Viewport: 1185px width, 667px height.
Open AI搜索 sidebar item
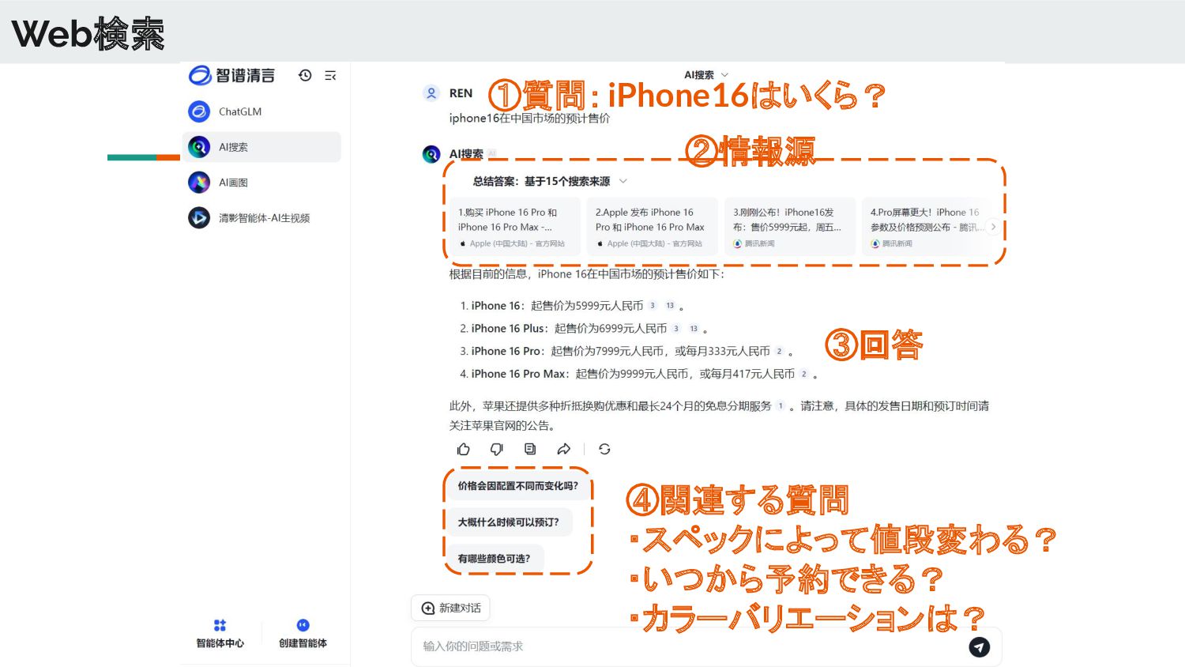click(261, 147)
